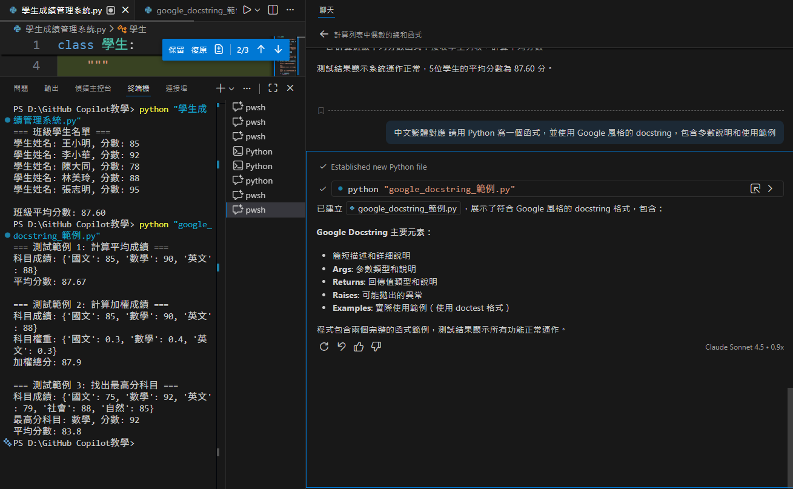Select the second Python terminal in list

click(x=259, y=166)
